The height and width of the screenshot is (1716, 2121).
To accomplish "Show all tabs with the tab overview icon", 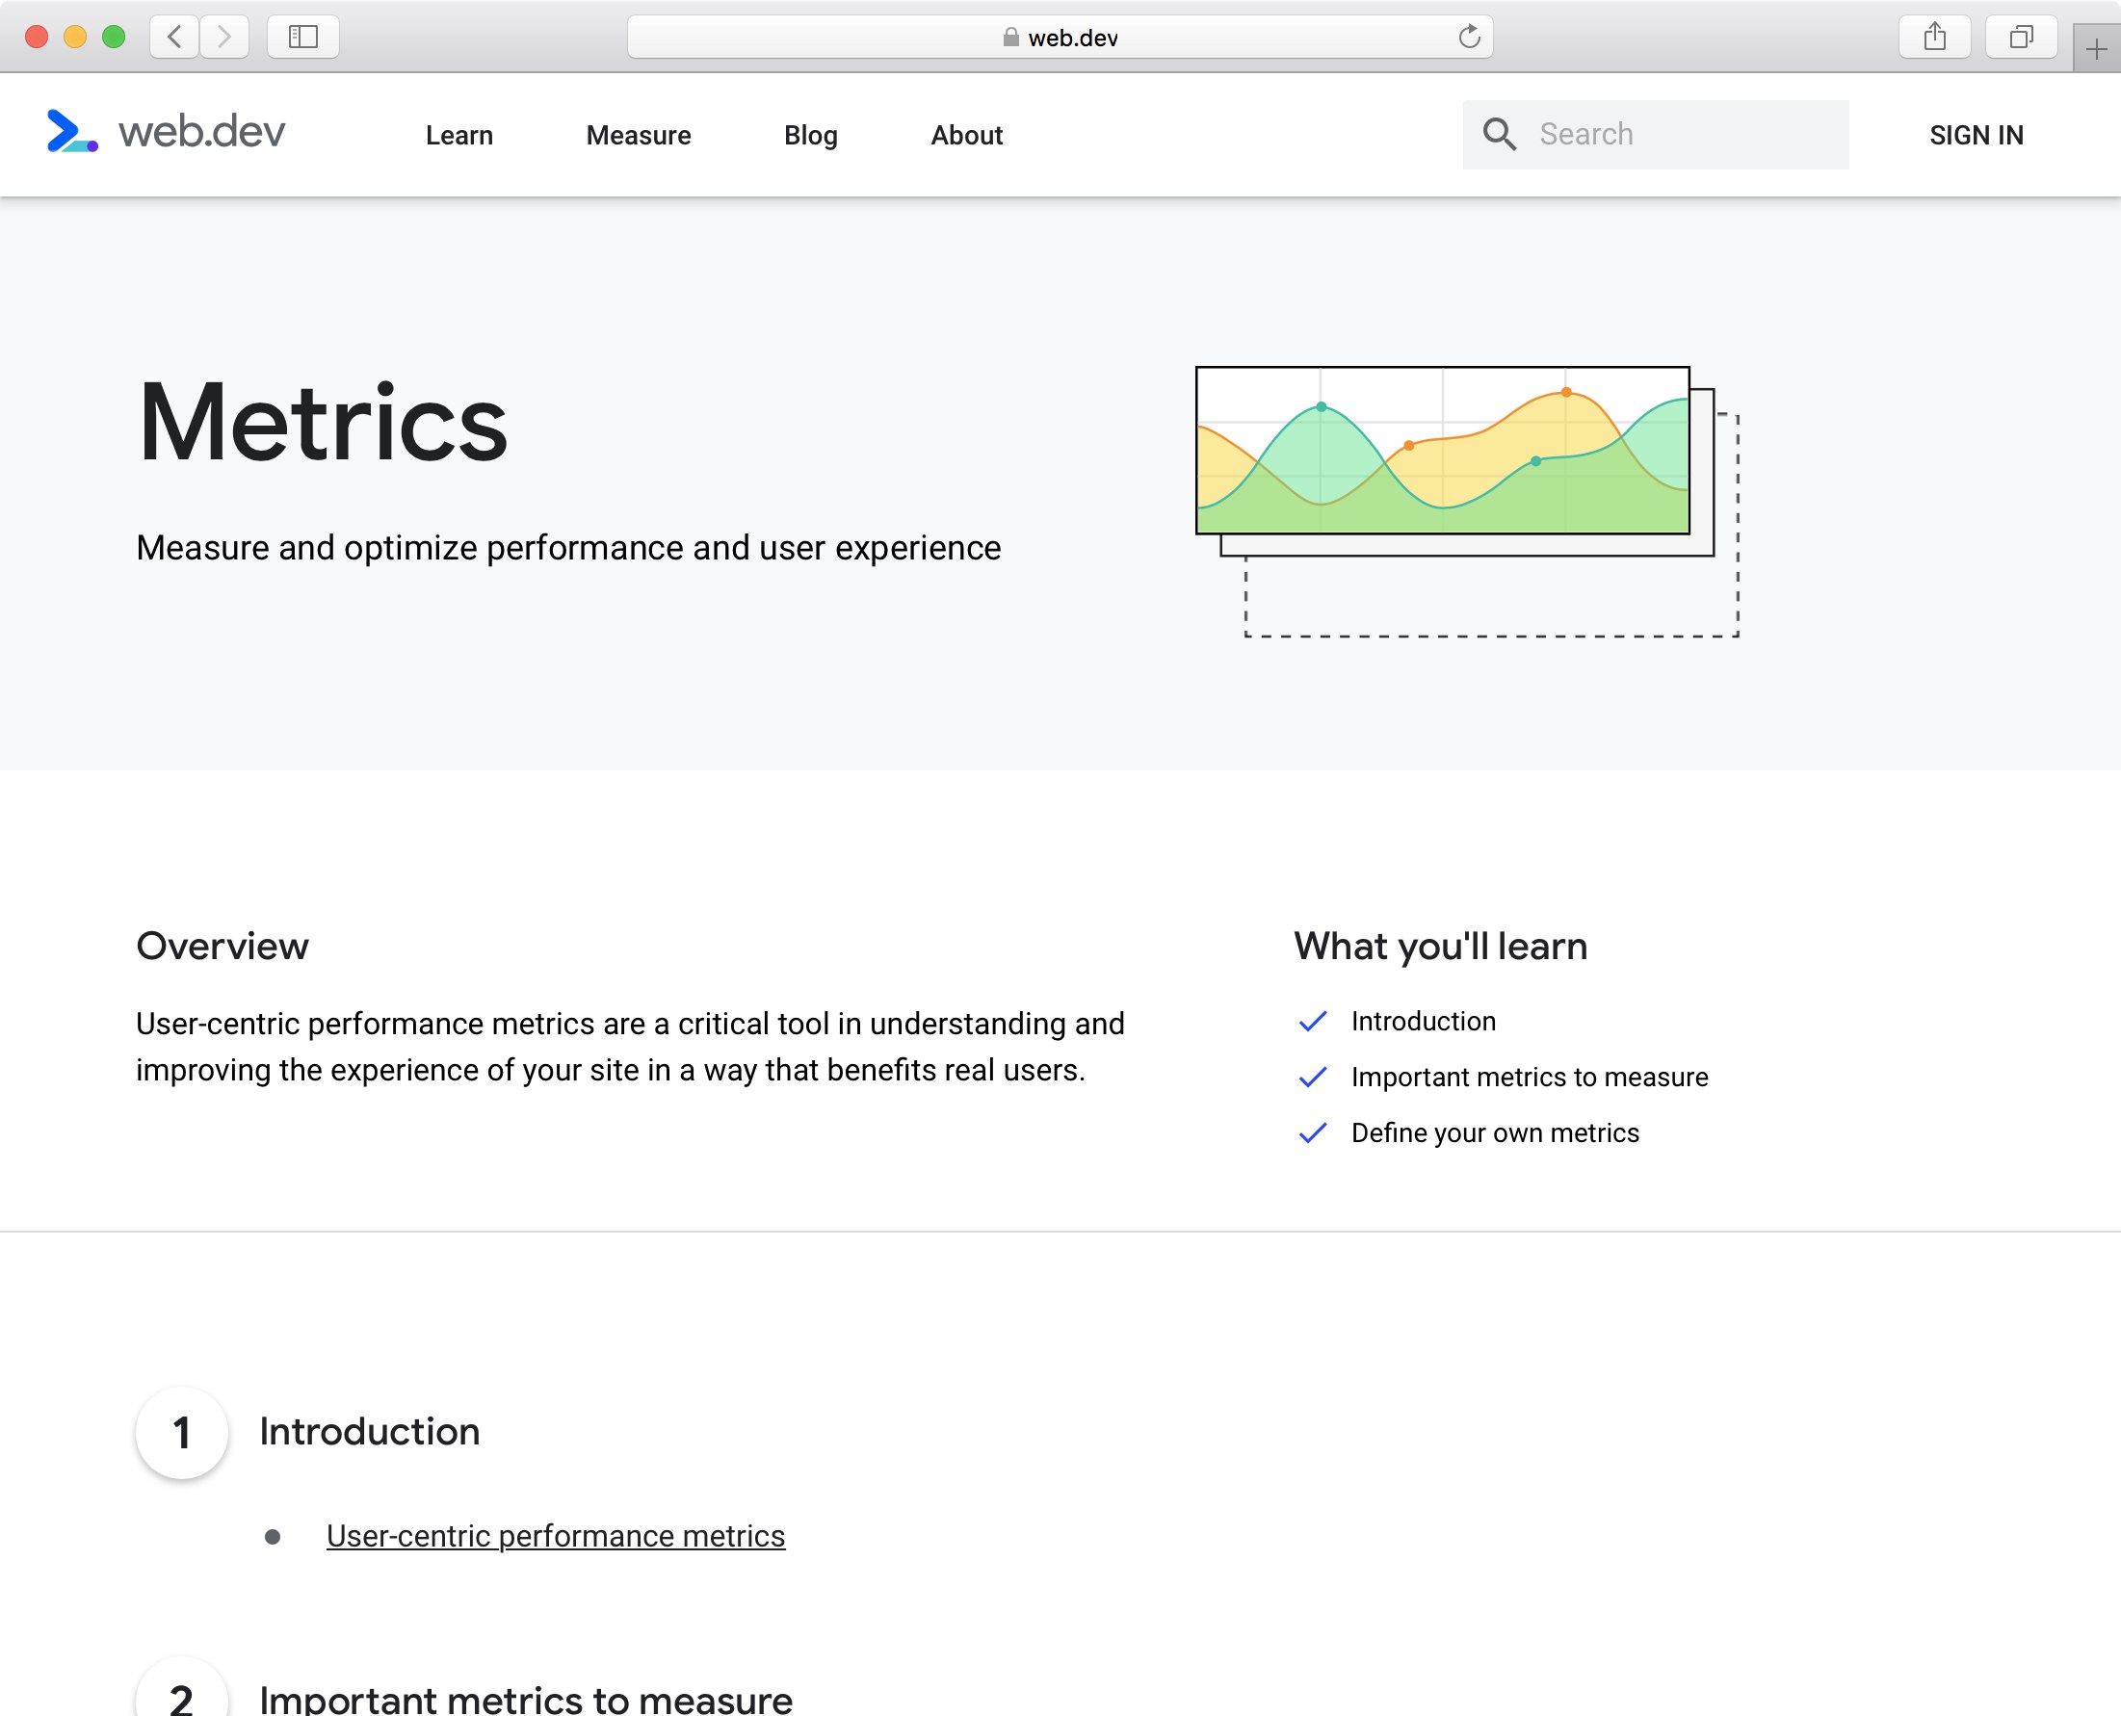I will click(2021, 38).
